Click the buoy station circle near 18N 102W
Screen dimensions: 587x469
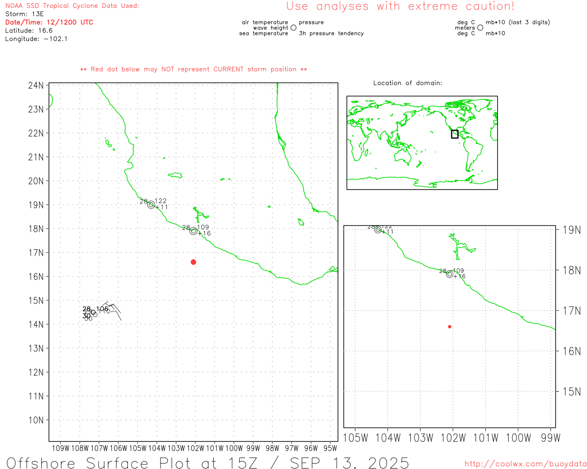click(194, 231)
